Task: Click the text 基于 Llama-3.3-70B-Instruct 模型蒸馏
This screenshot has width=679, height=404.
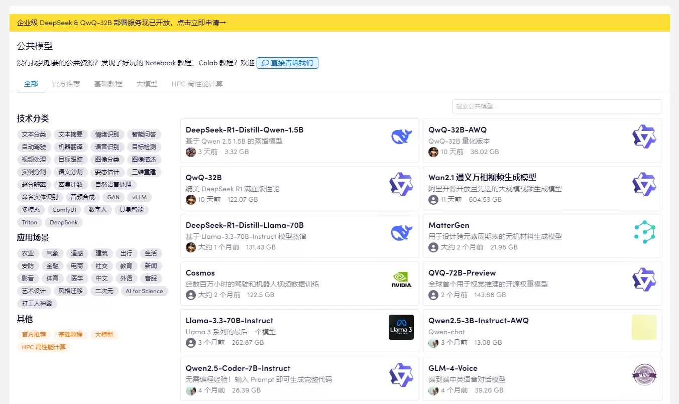Action: click(x=246, y=237)
